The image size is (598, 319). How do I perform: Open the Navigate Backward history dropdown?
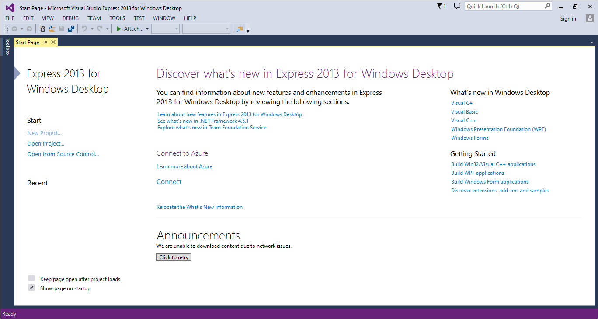(21, 29)
